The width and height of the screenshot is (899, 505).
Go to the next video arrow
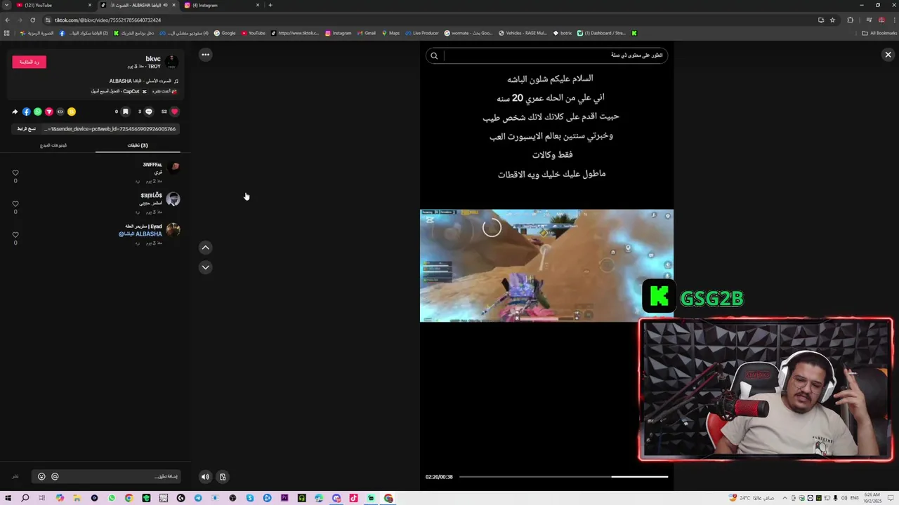pyautogui.click(x=205, y=267)
